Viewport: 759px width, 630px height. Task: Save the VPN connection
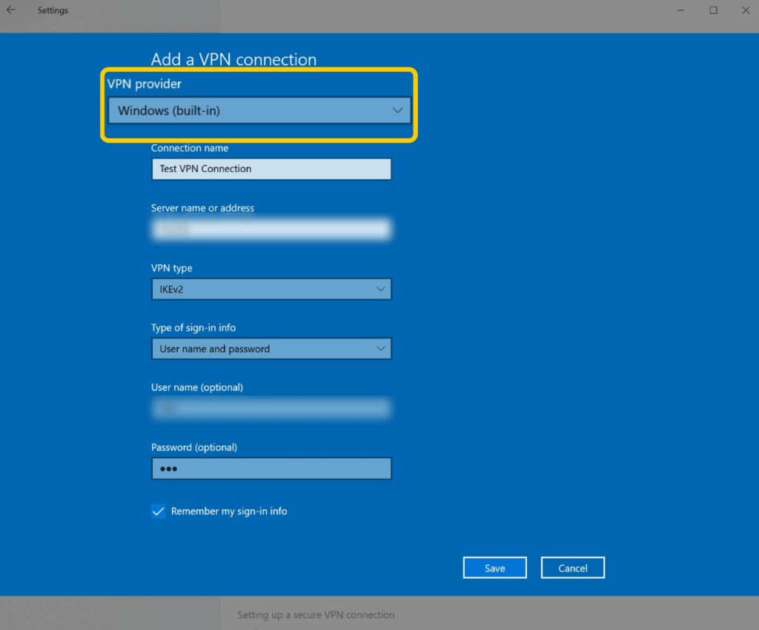(x=494, y=568)
